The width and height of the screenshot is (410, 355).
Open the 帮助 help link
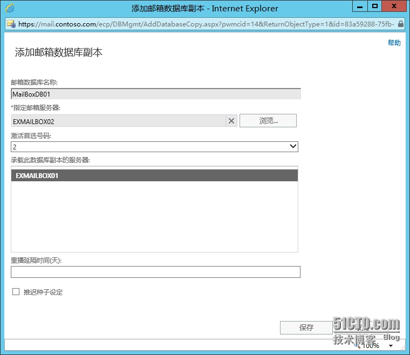(394, 43)
